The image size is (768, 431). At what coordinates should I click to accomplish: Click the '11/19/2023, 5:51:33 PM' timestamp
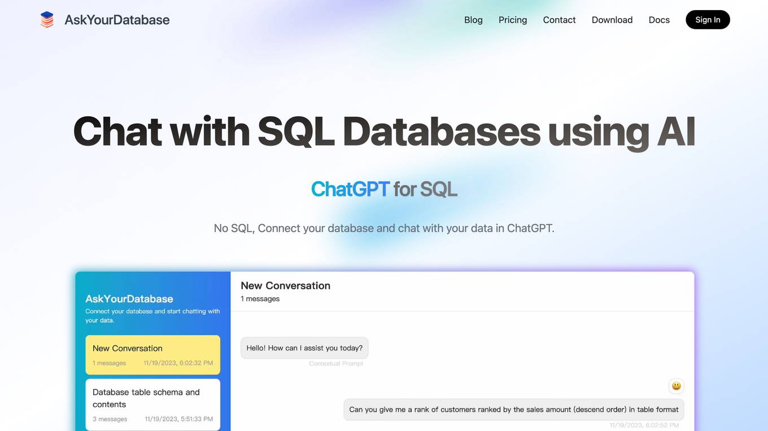[179, 419]
